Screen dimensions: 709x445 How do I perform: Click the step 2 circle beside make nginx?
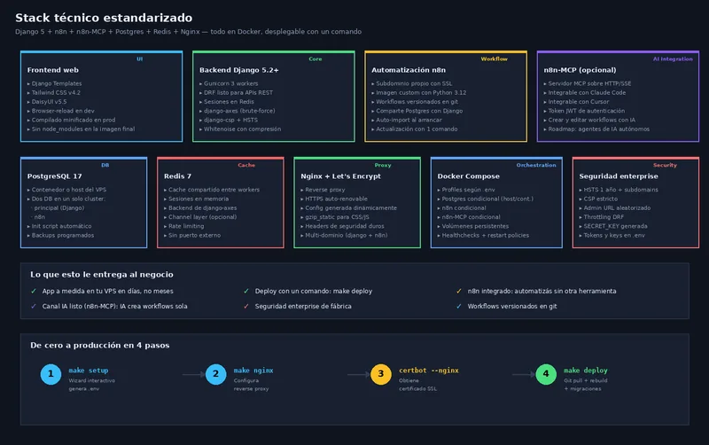point(215,374)
